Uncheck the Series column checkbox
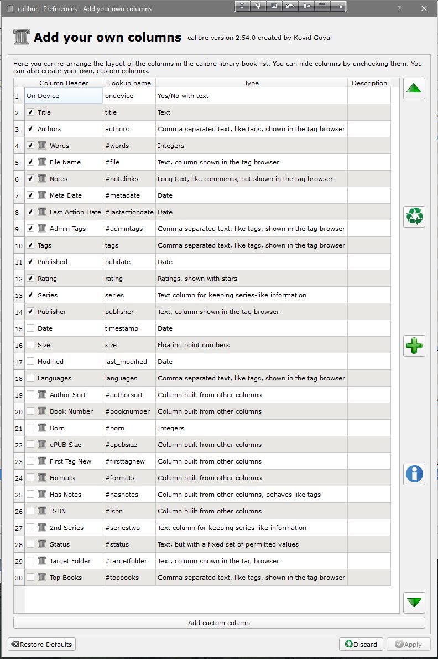The height and width of the screenshot is (659, 438). pyautogui.click(x=30, y=295)
